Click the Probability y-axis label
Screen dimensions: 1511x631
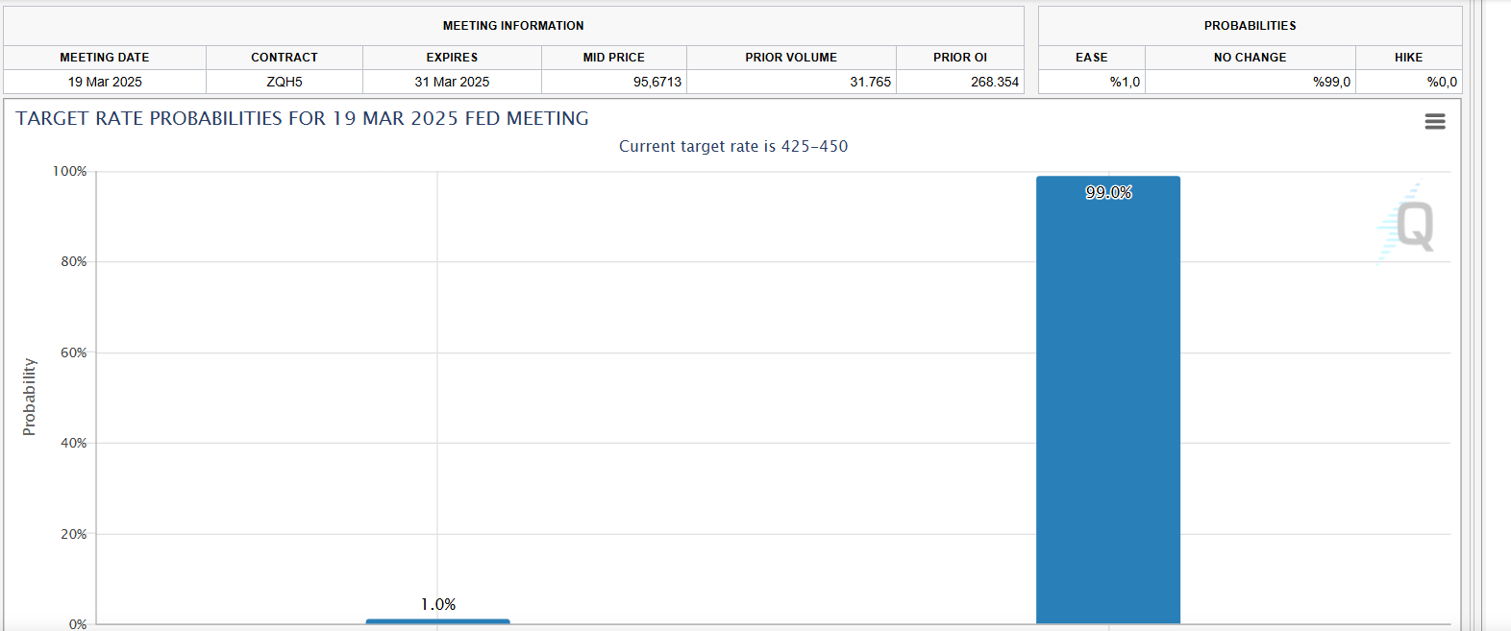[29, 397]
